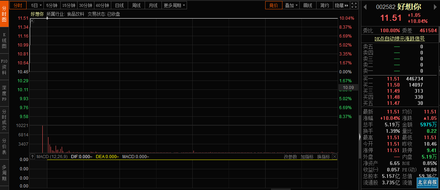Click the 简约 simple mode button
Viewport: 440px width, 190px height.
pyautogui.click(x=325, y=5)
